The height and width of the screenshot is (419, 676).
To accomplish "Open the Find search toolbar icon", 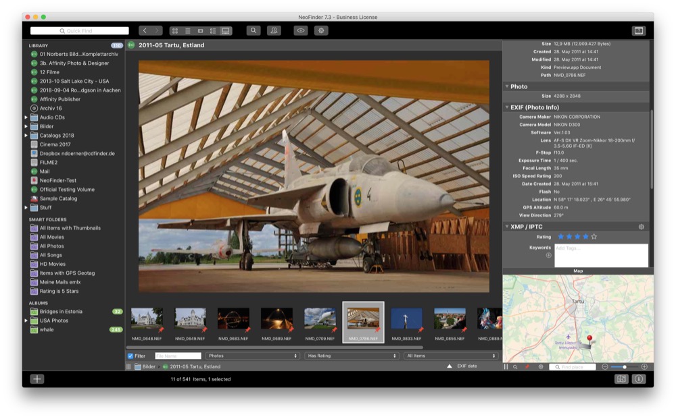I will (x=254, y=31).
